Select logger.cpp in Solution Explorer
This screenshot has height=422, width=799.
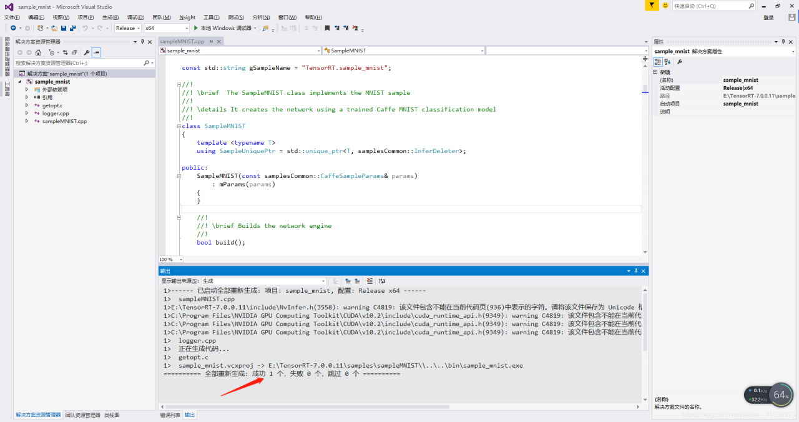[x=56, y=114]
